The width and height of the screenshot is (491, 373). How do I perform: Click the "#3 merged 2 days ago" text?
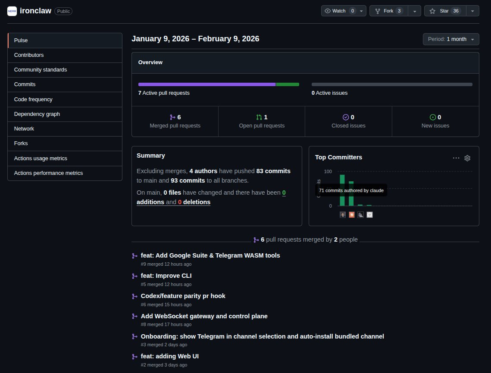(164, 345)
